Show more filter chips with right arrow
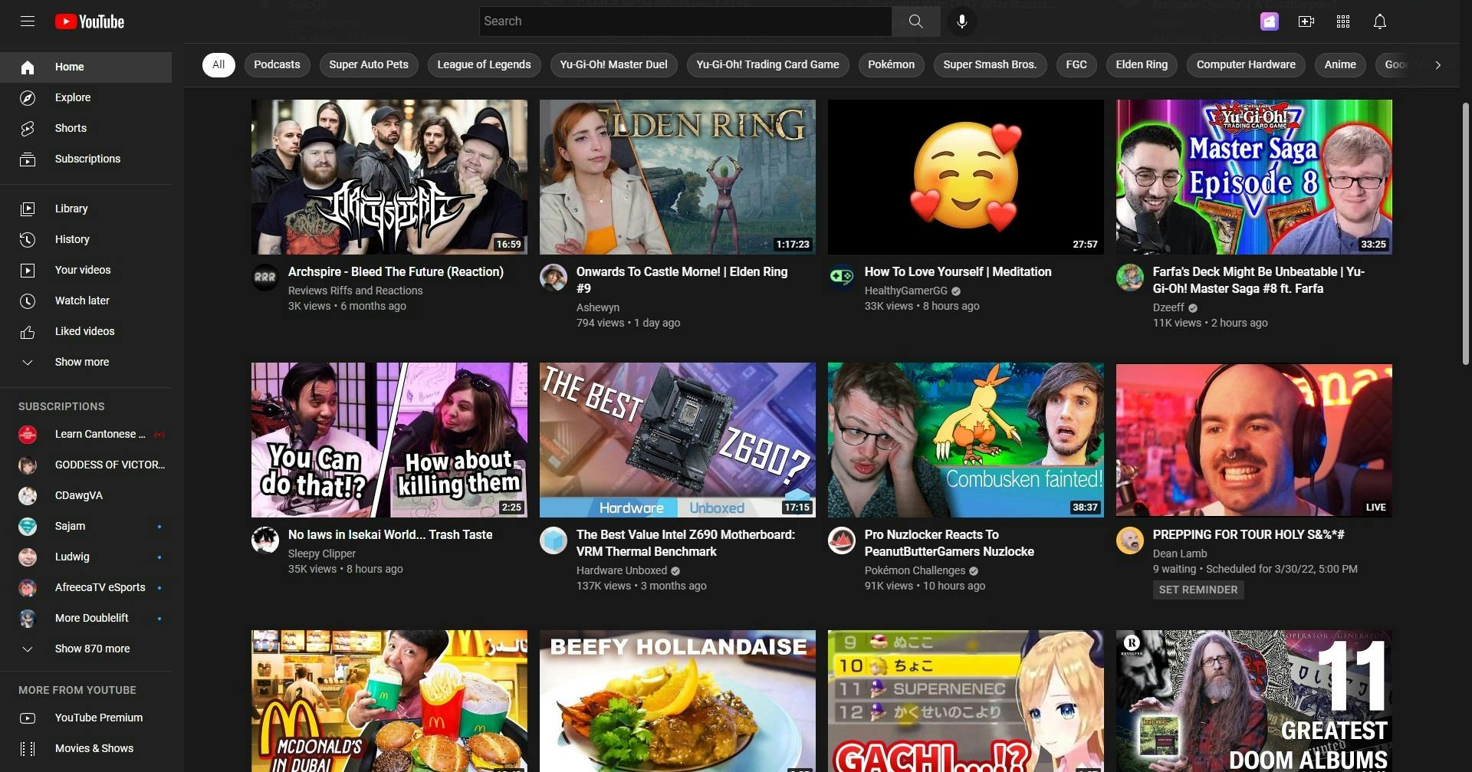1472x772 pixels. 1437,65
